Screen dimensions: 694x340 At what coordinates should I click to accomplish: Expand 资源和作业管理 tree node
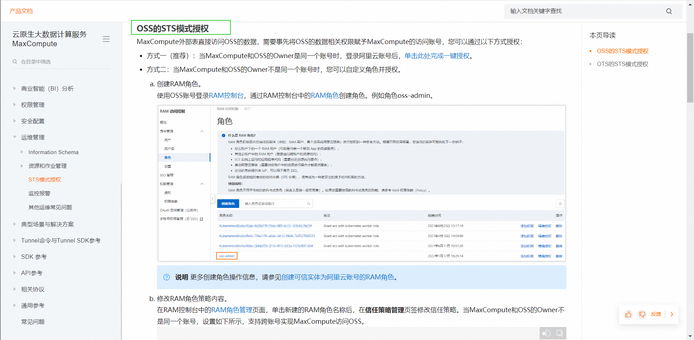click(x=22, y=166)
